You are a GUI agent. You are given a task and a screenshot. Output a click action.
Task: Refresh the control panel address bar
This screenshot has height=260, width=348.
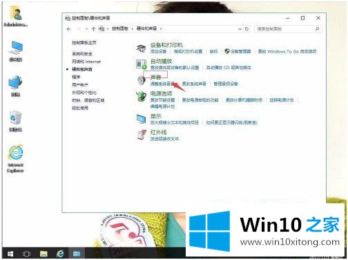pyautogui.click(x=246, y=29)
